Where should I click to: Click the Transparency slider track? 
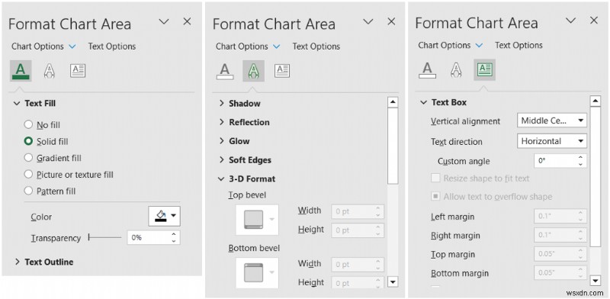tap(104, 237)
